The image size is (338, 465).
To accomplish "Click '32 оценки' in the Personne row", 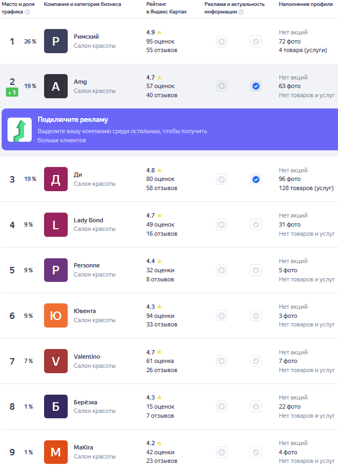I will coord(160,270).
